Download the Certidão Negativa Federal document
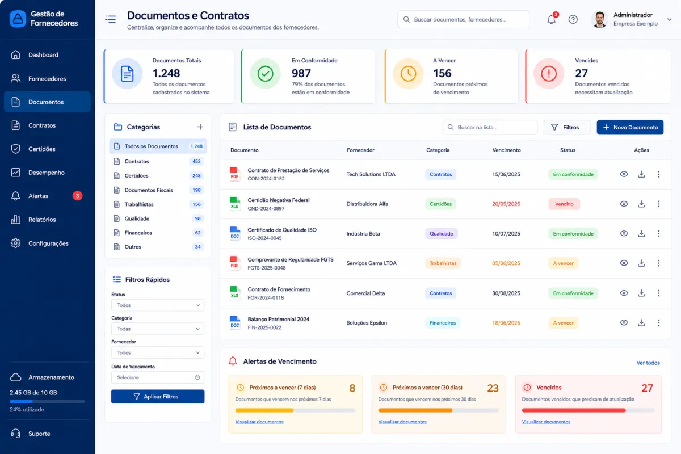The height and width of the screenshot is (454, 681). (x=641, y=204)
